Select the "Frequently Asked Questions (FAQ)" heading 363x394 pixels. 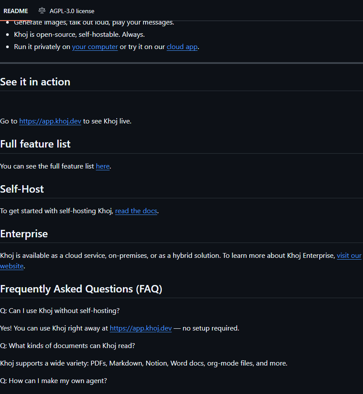click(81, 289)
